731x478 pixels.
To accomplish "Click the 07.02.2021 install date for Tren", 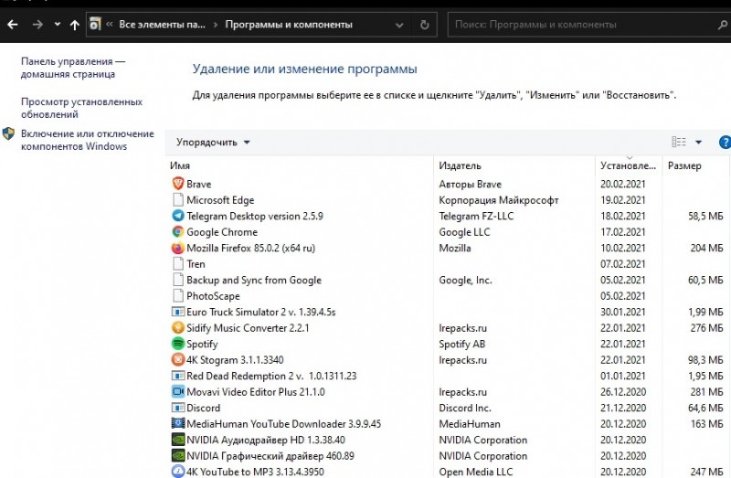I will 623,264.
